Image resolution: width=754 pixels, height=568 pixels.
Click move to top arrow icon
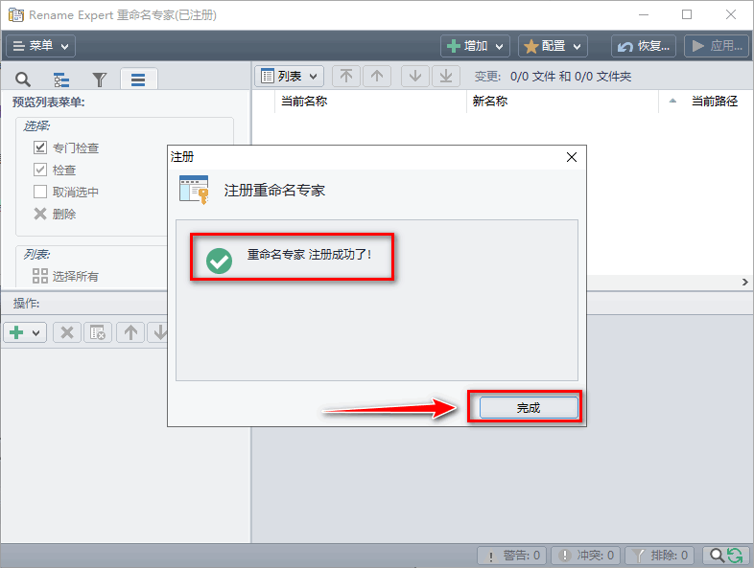[346, 76]
